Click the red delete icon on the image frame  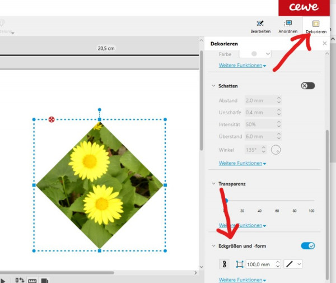52,119
